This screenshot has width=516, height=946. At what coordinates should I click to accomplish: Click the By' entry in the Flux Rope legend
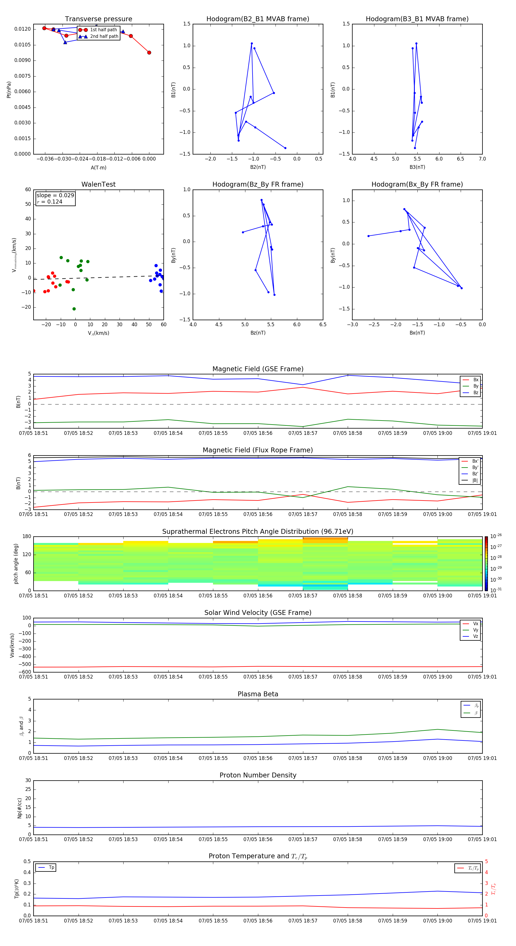(470, 468)
